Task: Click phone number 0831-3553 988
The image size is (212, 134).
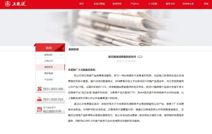Action: pos(53,89)
